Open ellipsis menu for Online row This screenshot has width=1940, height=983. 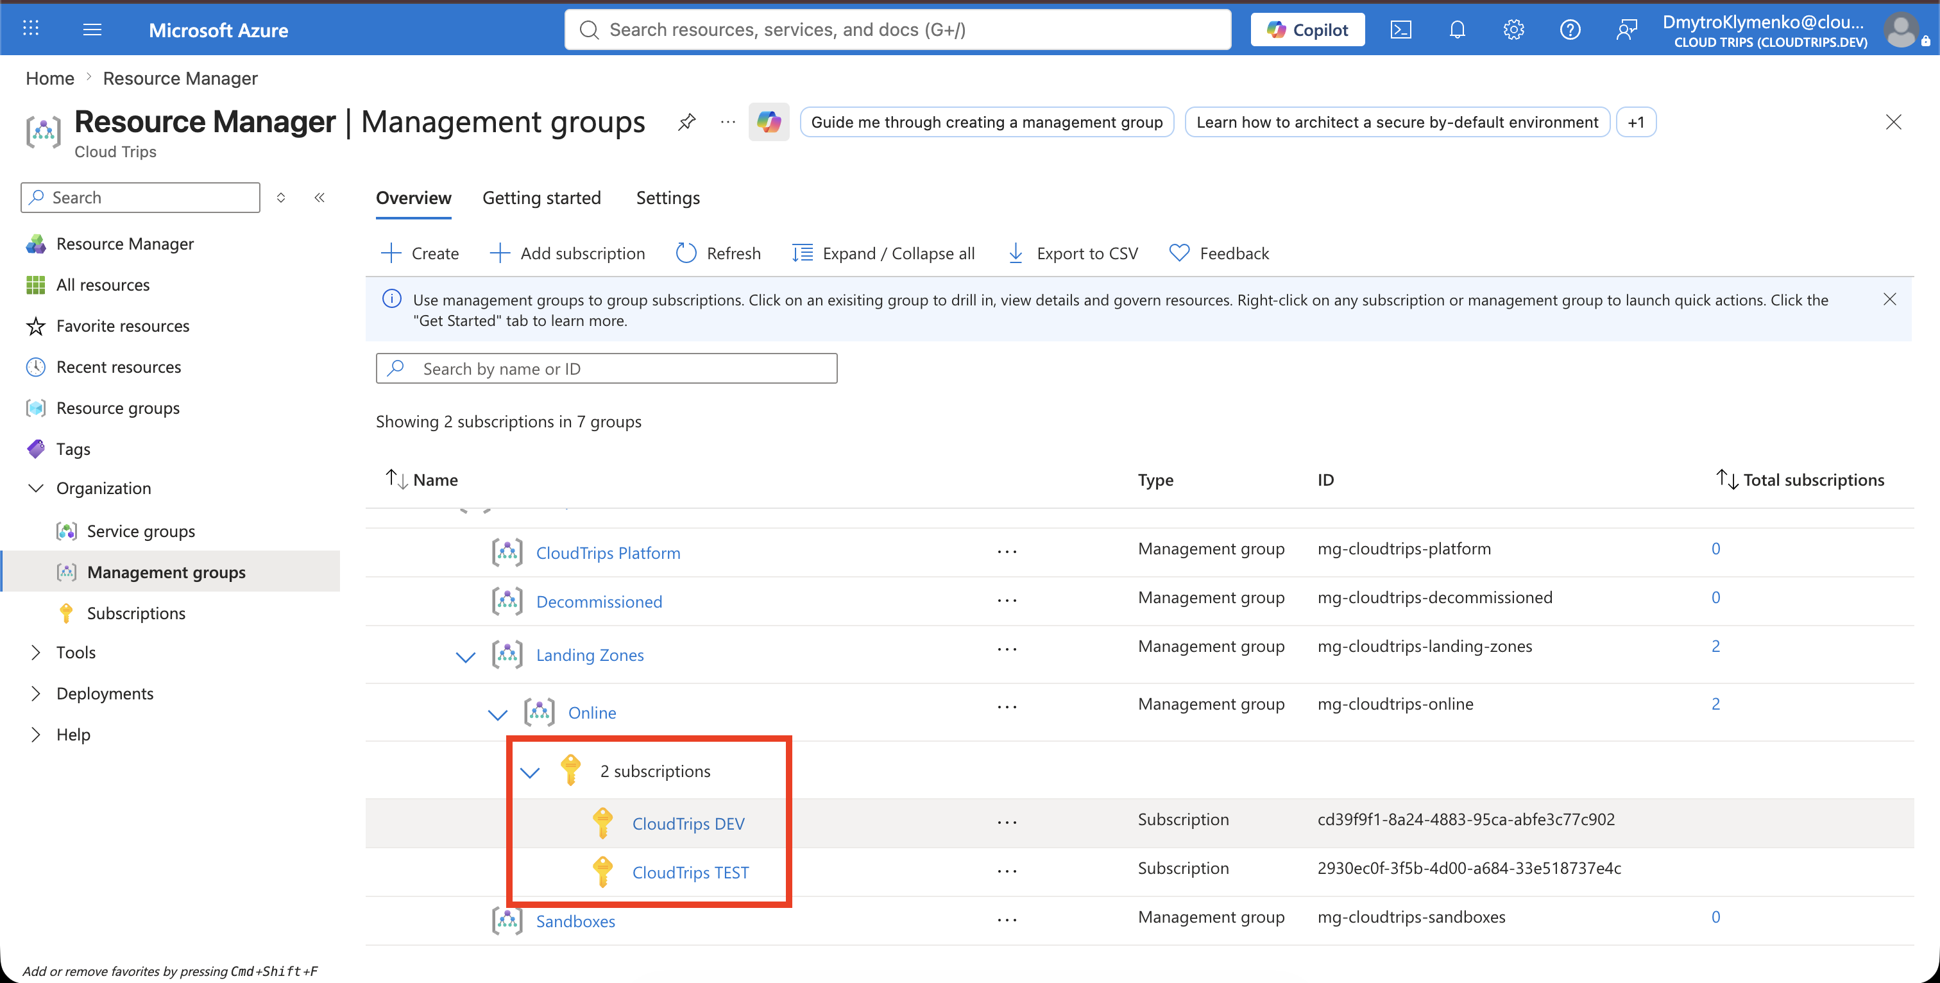pos(1007,707)
